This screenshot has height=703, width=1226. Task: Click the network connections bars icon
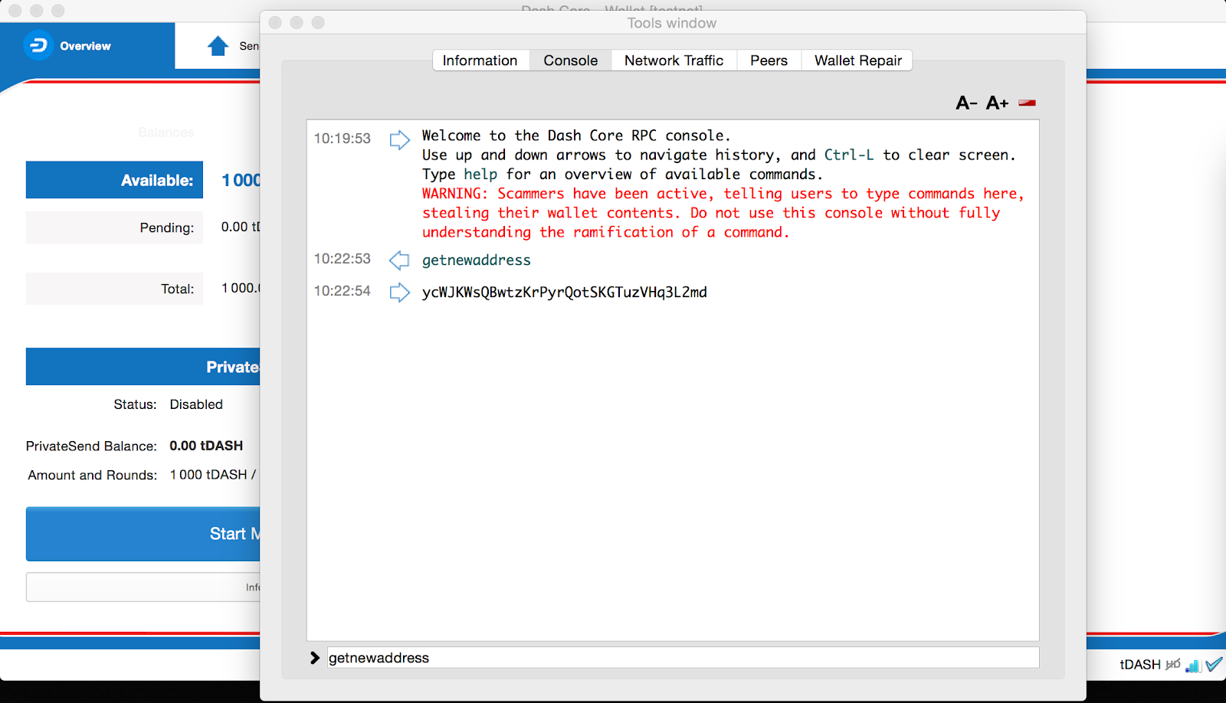point(1192,665)
